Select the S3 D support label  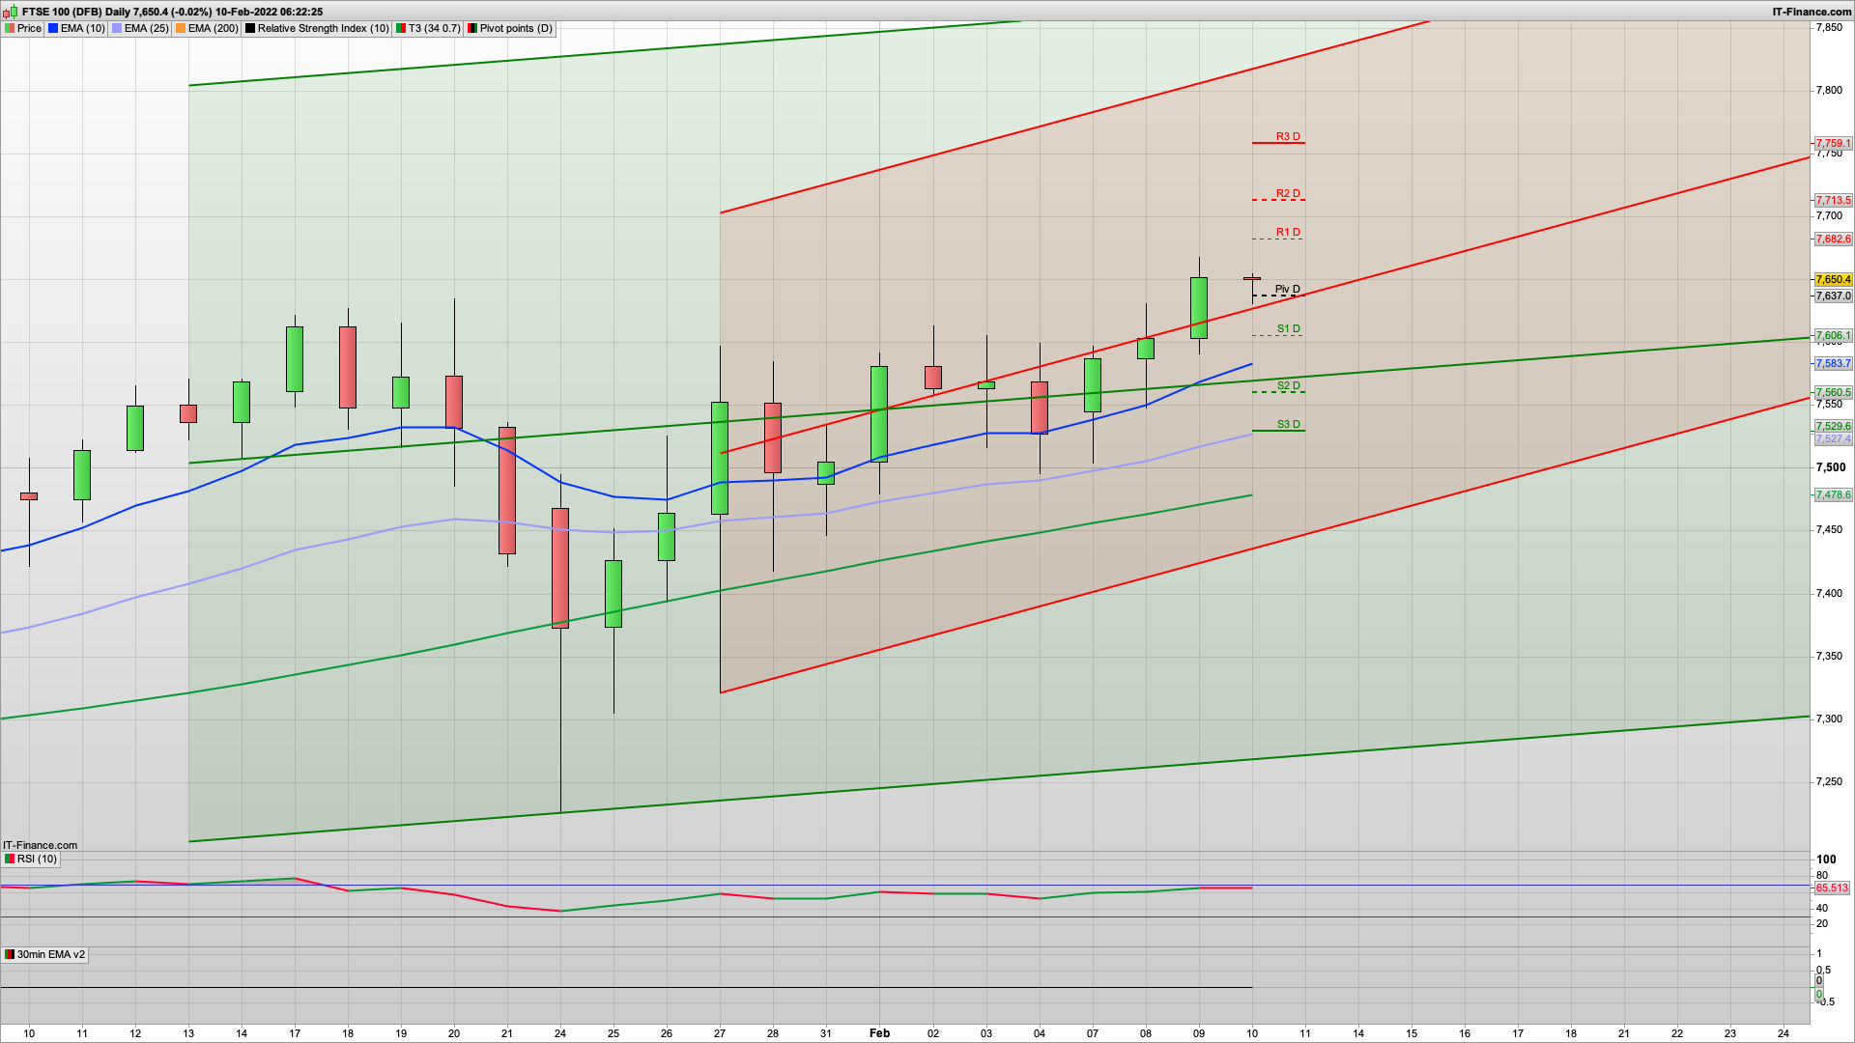click(1289, 424)
